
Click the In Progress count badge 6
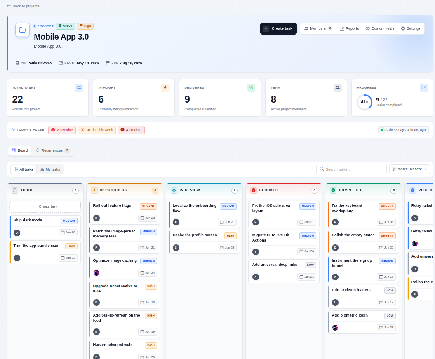tap(155, 190)
